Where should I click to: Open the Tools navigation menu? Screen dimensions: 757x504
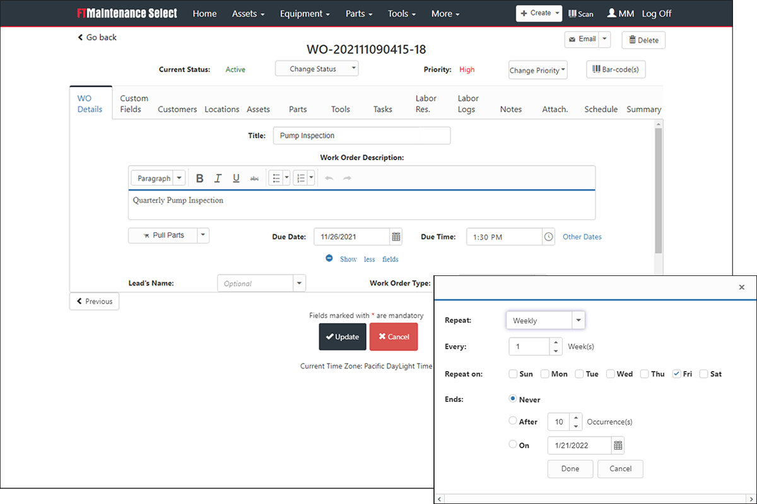(x=402, y=14)
